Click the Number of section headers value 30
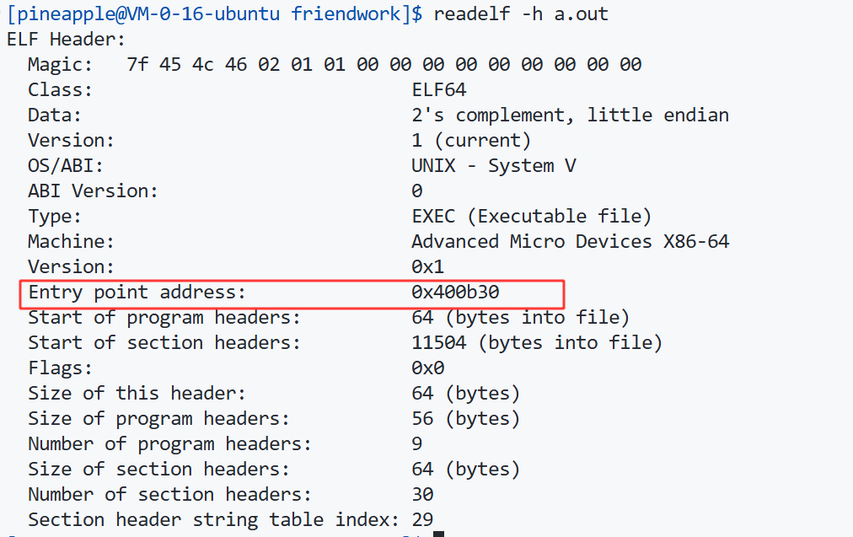The image size is (853, 537). tap(422, 495)
